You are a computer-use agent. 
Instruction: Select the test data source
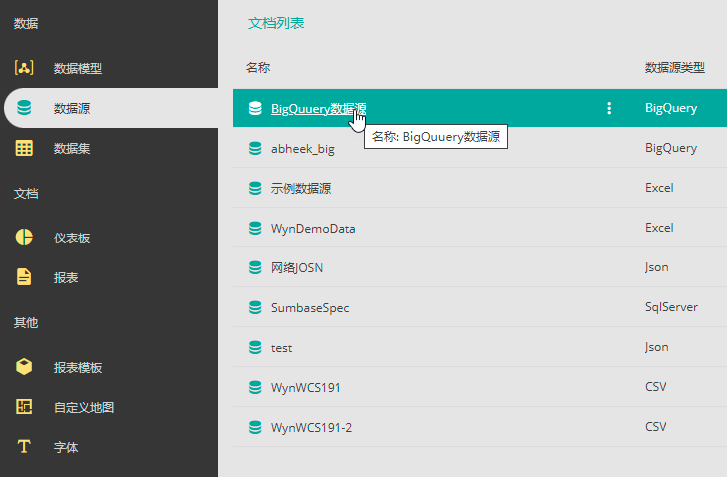click(281, 348)
